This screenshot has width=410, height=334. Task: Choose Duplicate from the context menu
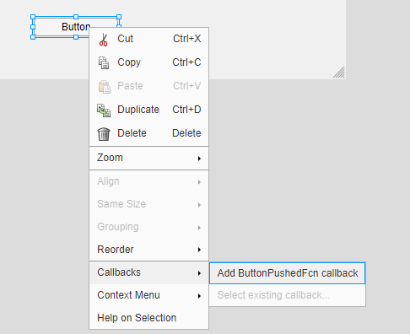point(148,110)
